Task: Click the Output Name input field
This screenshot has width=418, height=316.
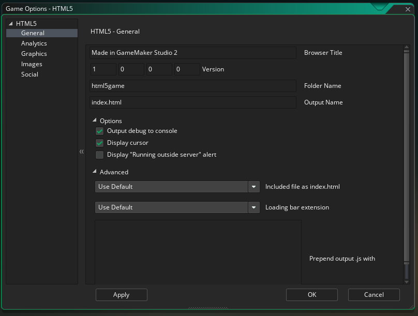Action: (x=193, y=102)
